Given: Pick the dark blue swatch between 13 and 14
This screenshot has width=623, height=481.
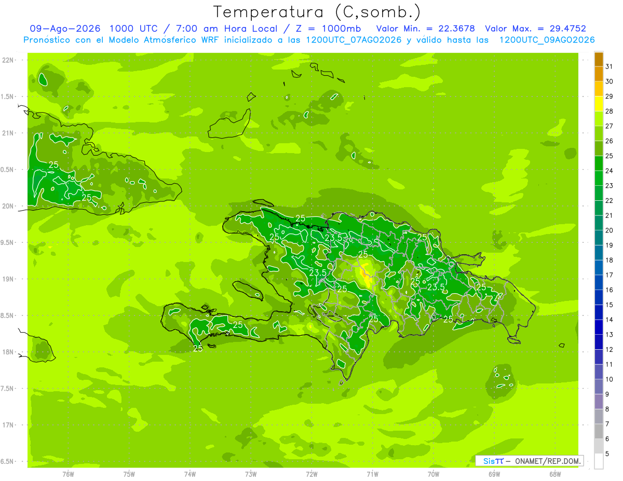Looking at the screenshot, I should [x=599, y=327].
